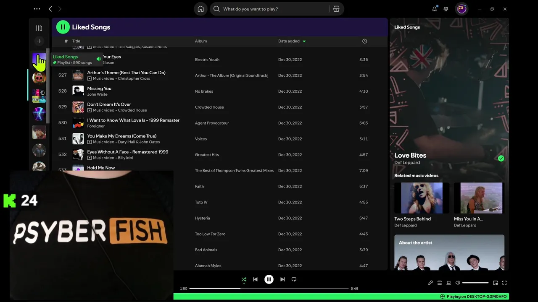Enter fullscreen view
This screenshot has height=302, width=538.
[x=504, y=283]
